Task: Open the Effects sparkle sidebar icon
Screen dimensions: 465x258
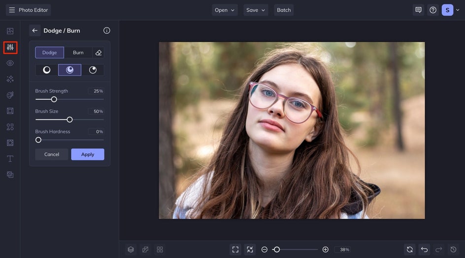Action: [x=10, y=79]
